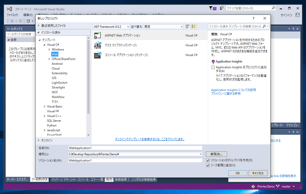Open プライバシーに関する声明 link
Image resolution: width=306 pixels, height=194 pixels.
pyautogui.click(x=226, y=94)
